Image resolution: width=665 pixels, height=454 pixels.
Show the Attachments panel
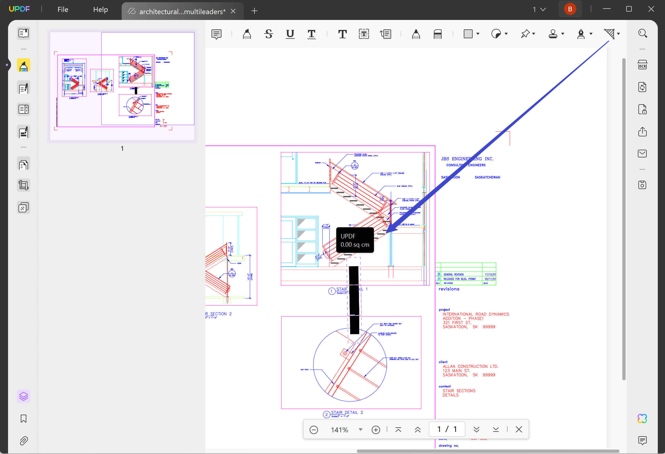point(24,441)
